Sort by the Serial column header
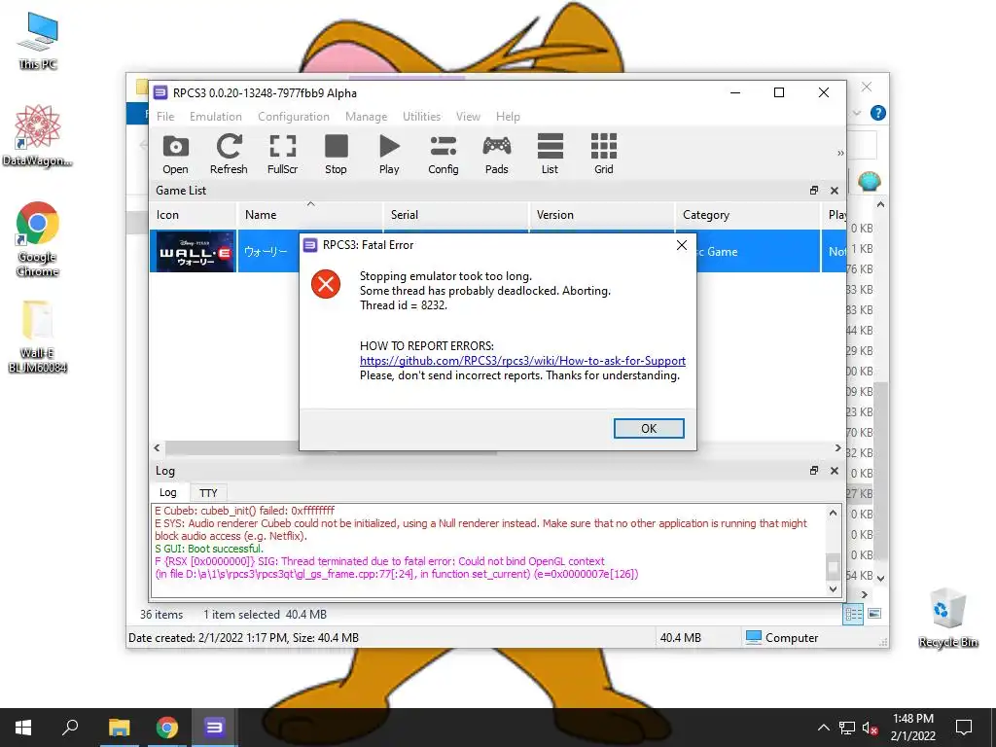The image size is (996, 747). [x=456, y=215]
